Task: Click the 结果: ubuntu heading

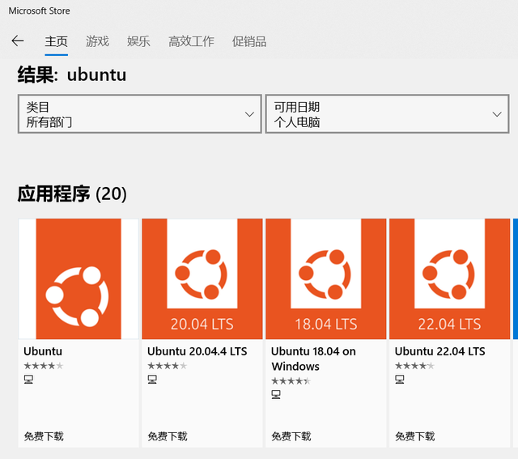Action: (x=72, y=74)
